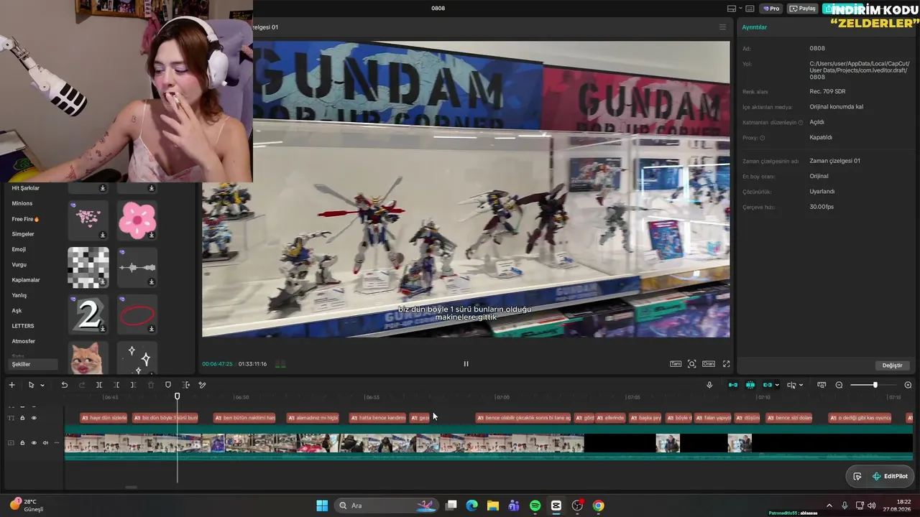Open the CapCut taskbar icon
Screen dimensions: 920x517
pyautogui.click(x=556, y=506)
